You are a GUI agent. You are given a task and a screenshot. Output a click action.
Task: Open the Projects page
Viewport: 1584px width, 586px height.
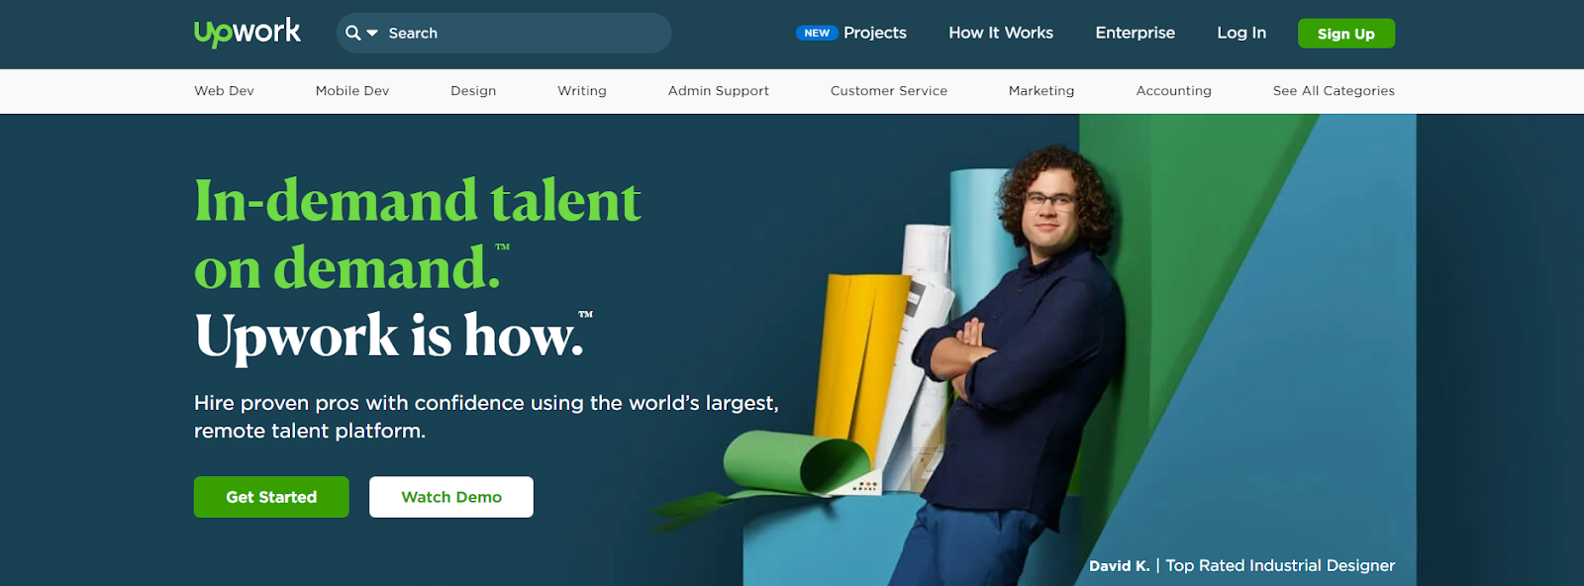875,33
